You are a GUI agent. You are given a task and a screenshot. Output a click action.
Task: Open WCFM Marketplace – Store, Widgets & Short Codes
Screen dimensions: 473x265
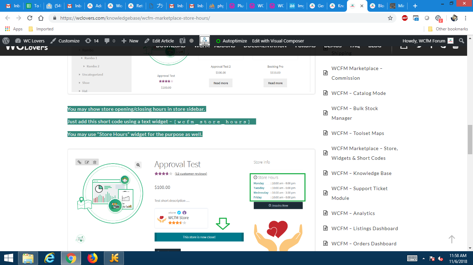coord(365,153)
